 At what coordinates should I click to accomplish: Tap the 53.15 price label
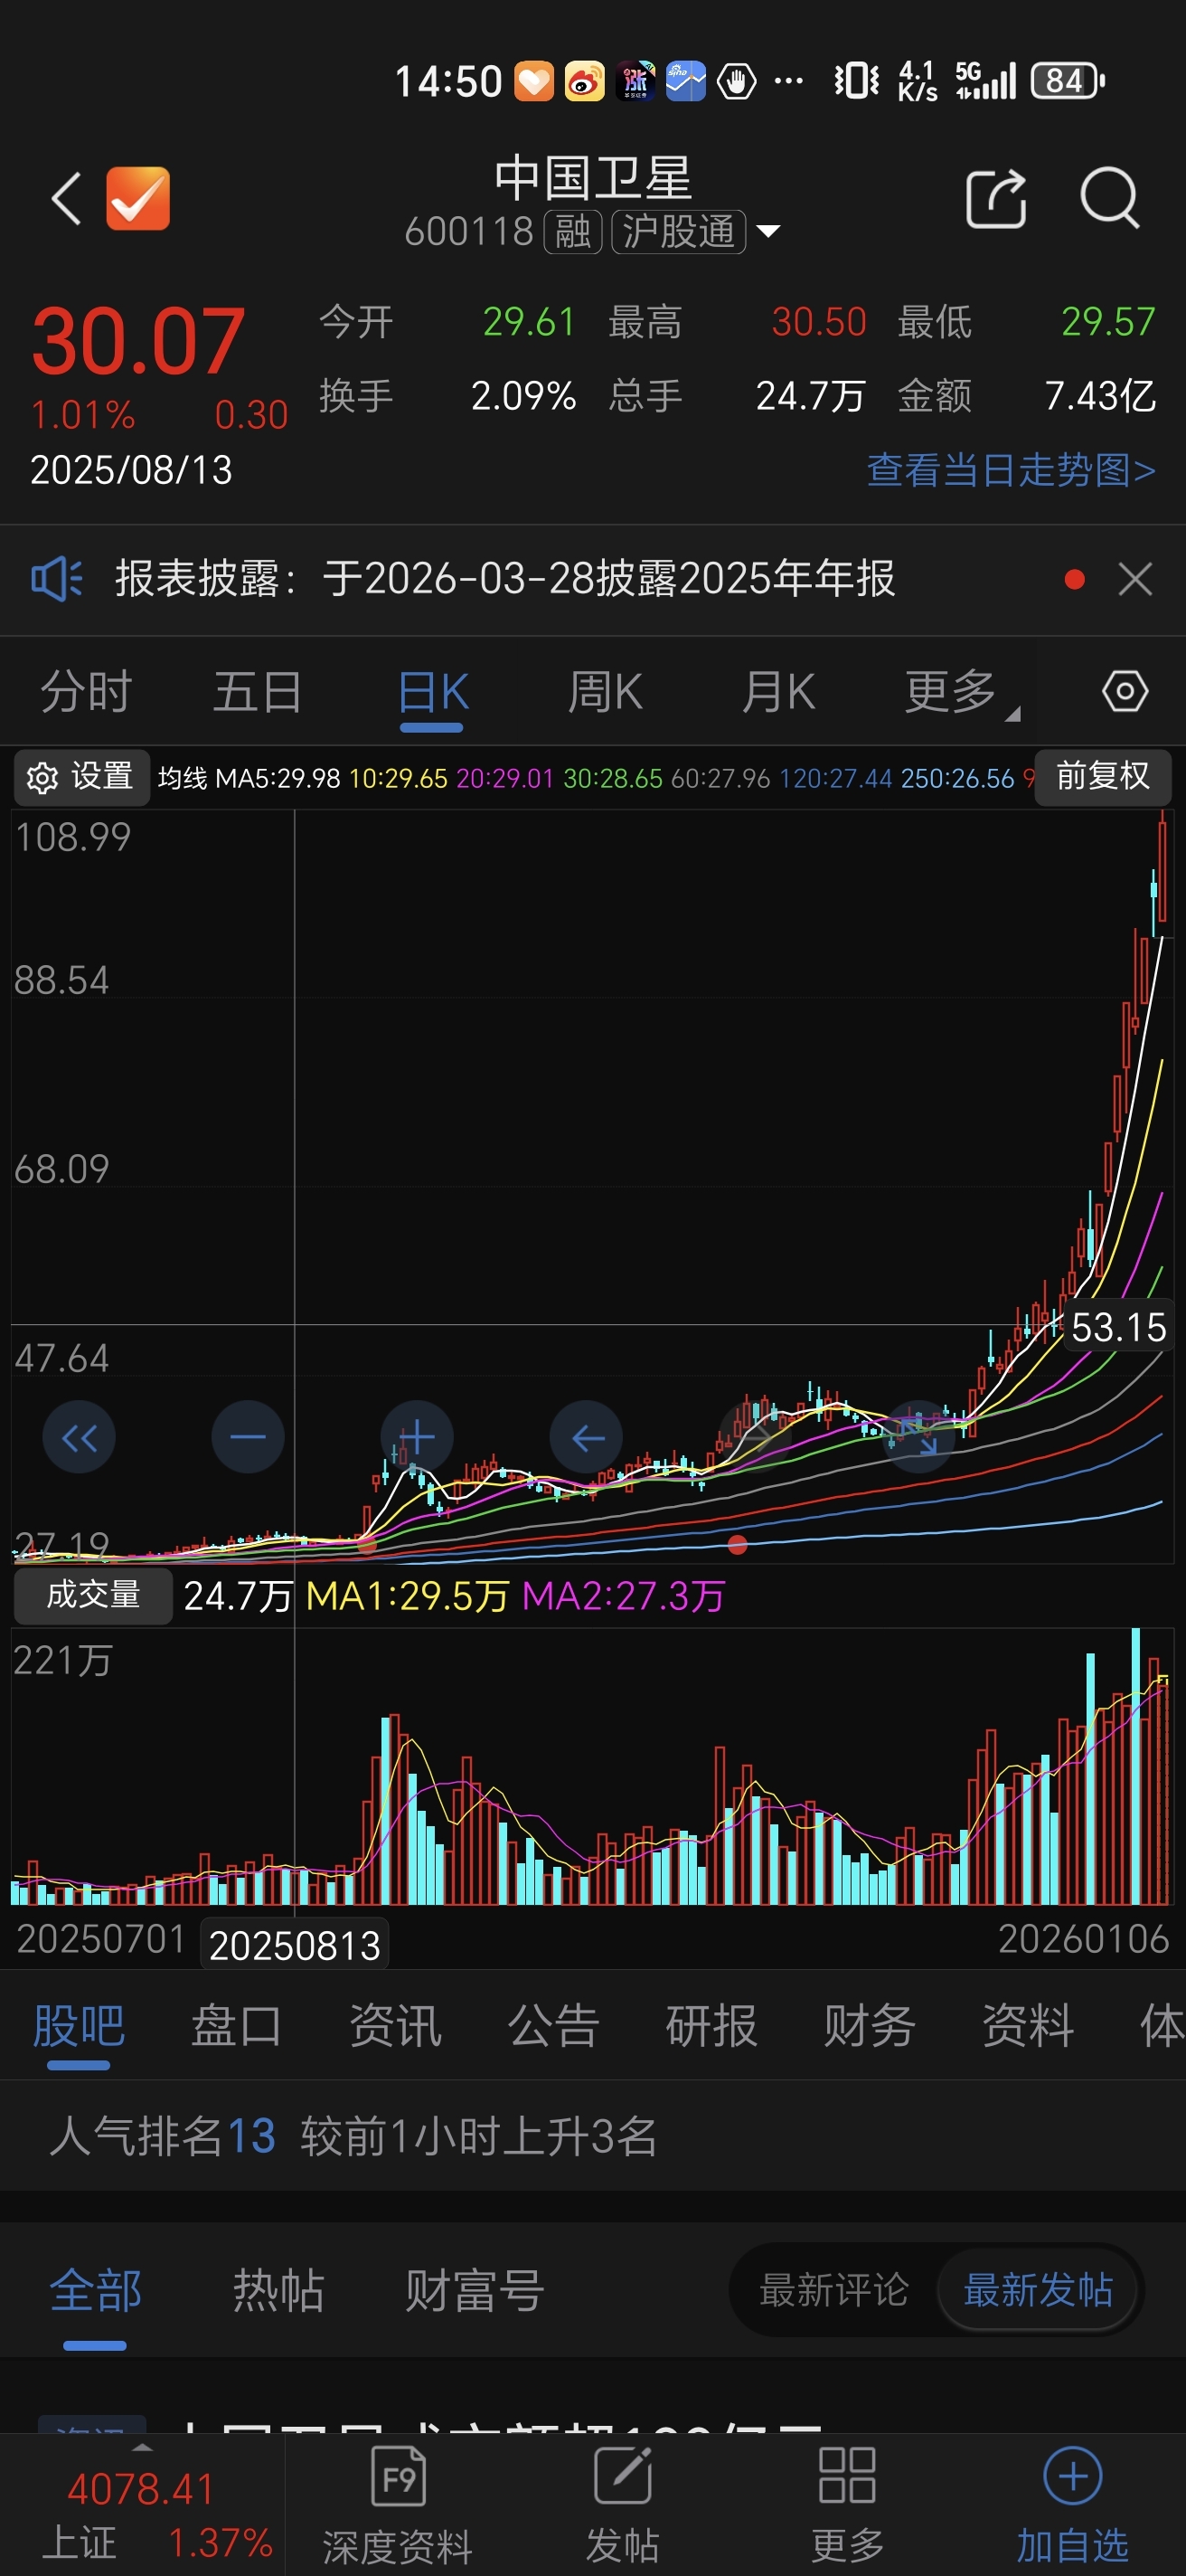pyautogui.click(x=1118, y=1327)
